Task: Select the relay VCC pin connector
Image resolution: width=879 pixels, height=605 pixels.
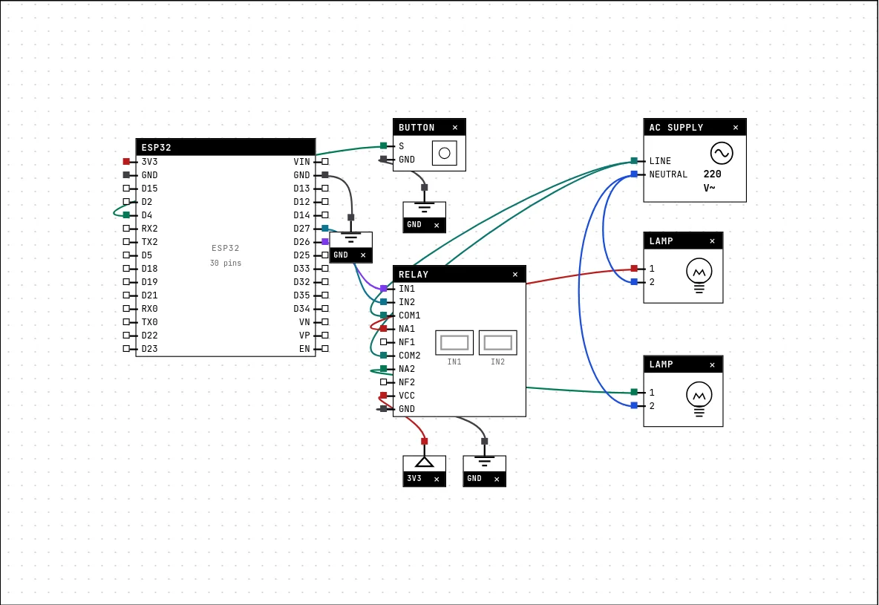Action: pos(384,396)
